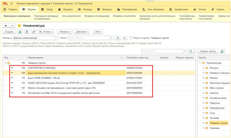Click the Молоко folder icon in group tree

[207, 78]
